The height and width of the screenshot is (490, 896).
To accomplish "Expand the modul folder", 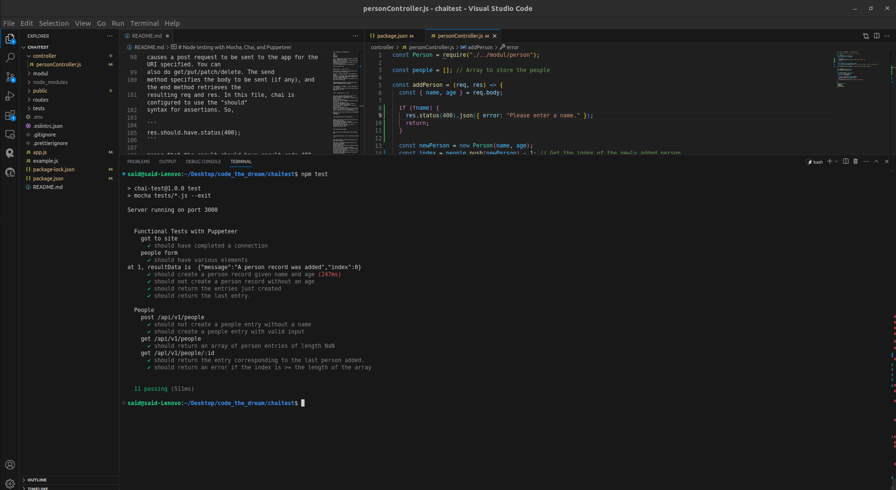I will pos(69,73).
